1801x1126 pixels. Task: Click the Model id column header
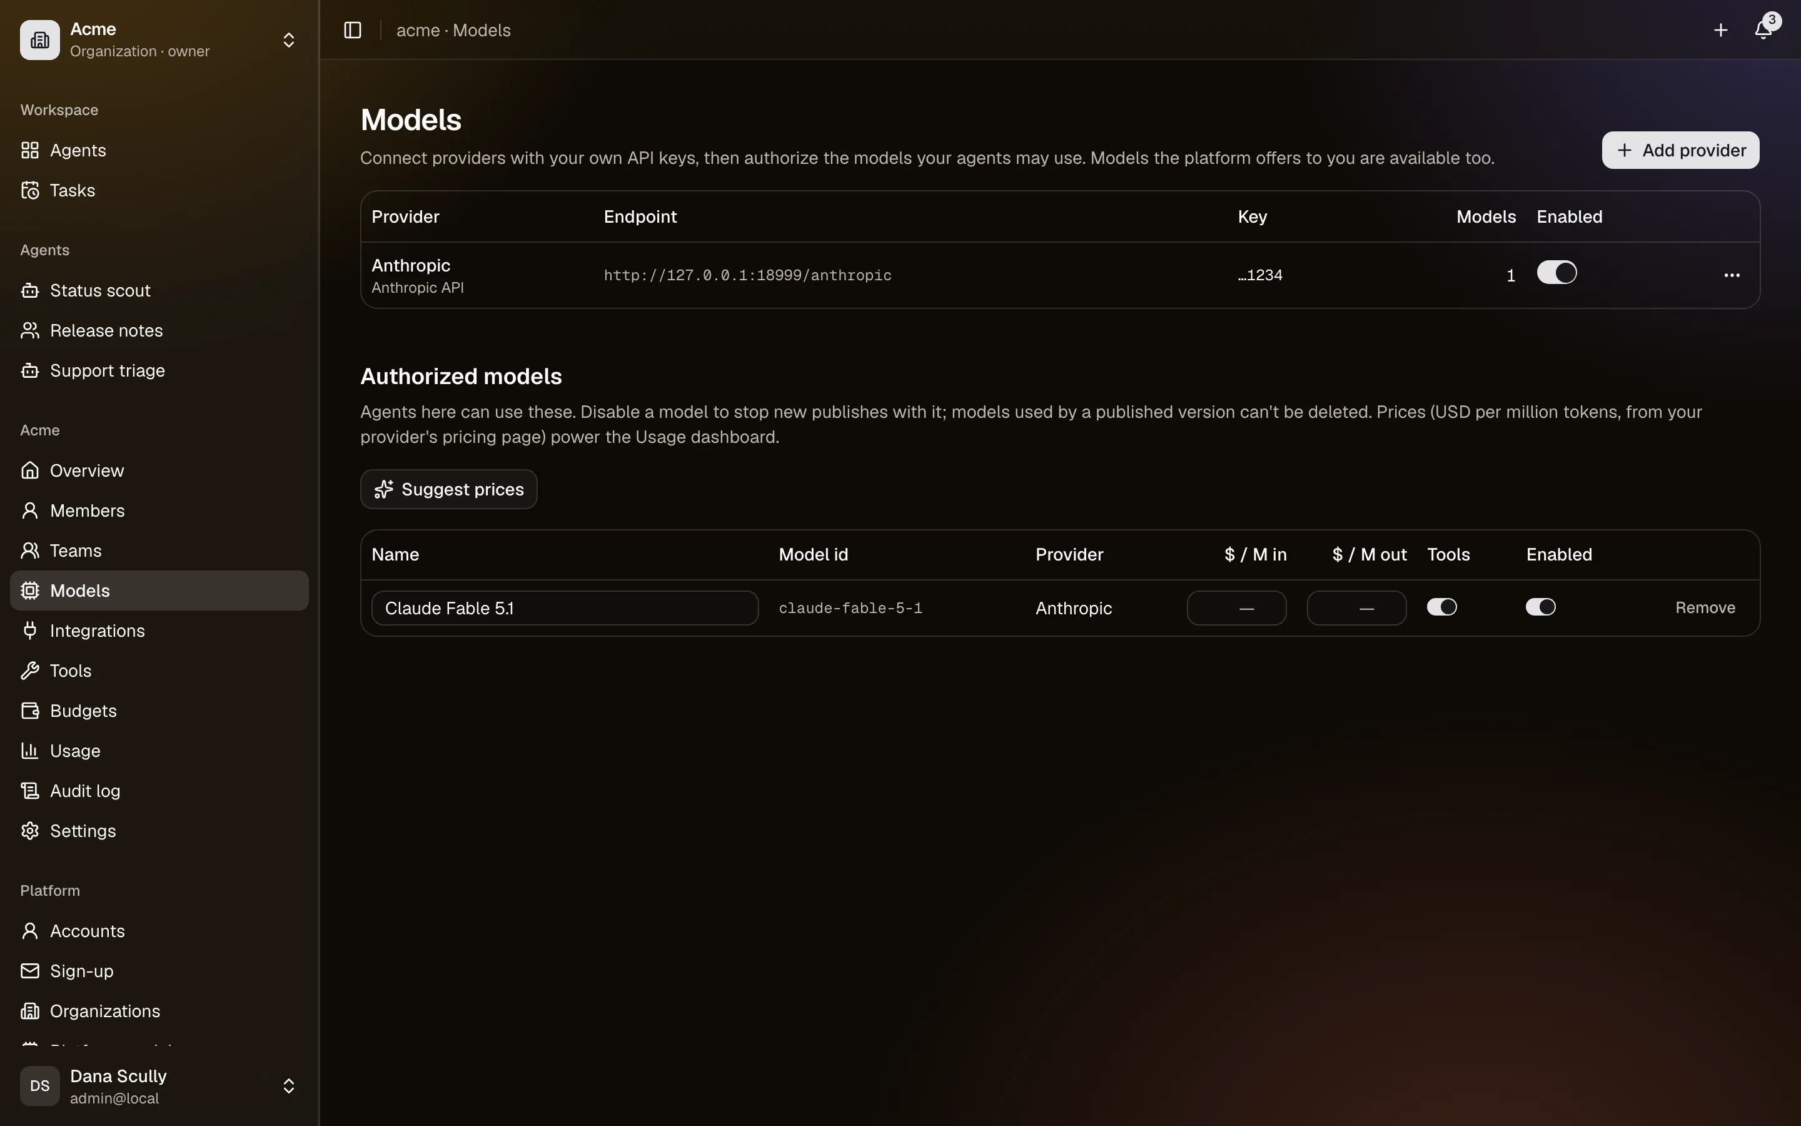click(814, 555)
